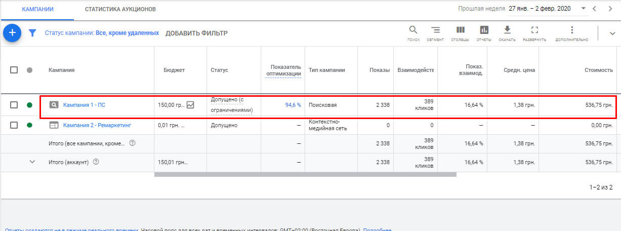Viewport: 621px width, 231px height.
Task: Click Добавить фильтр button
Action: [x=196, y=33]
